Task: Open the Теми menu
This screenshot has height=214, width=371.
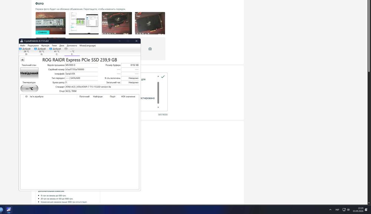Action: (54, 46)
